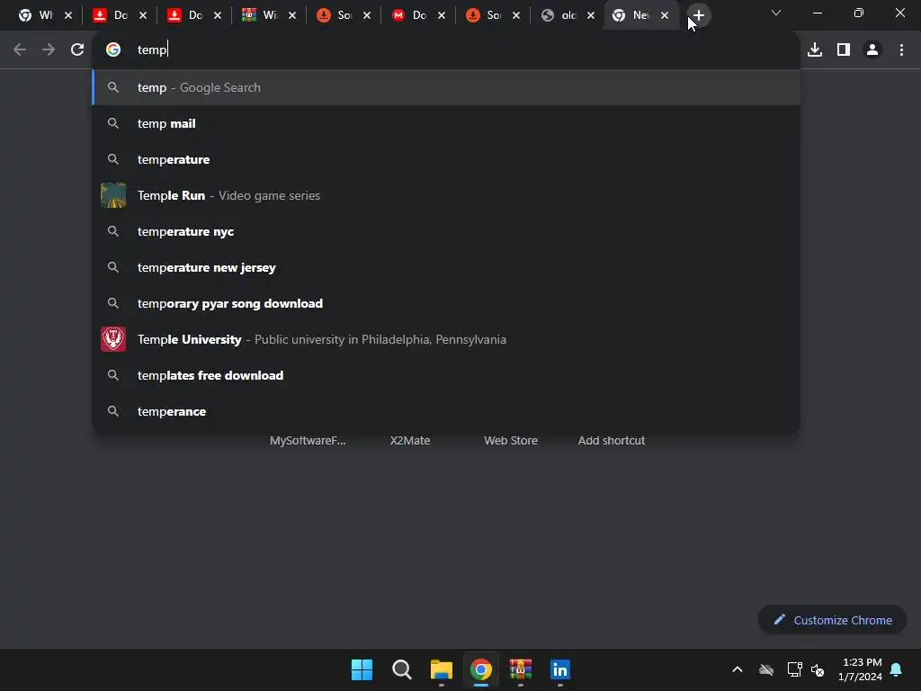
Task: Open WinRAR from the taskbar
Action: click(521, 669)
